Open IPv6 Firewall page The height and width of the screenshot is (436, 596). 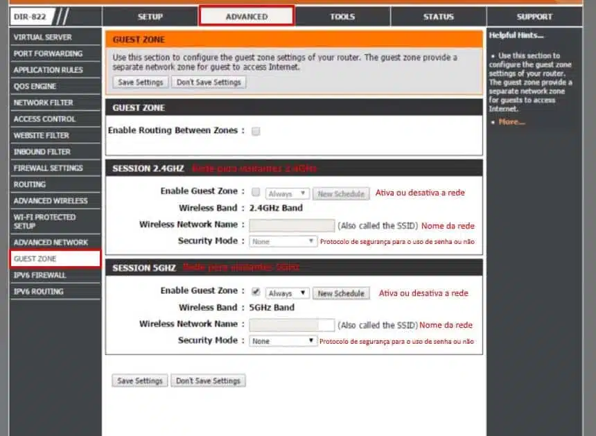tap(55, 275)
